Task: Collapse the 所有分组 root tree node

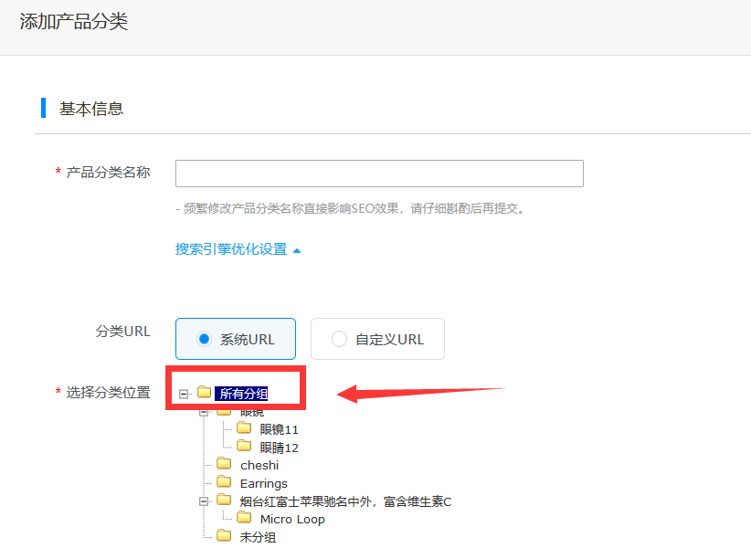Action: pyautogui.click(x=184, y=394)
